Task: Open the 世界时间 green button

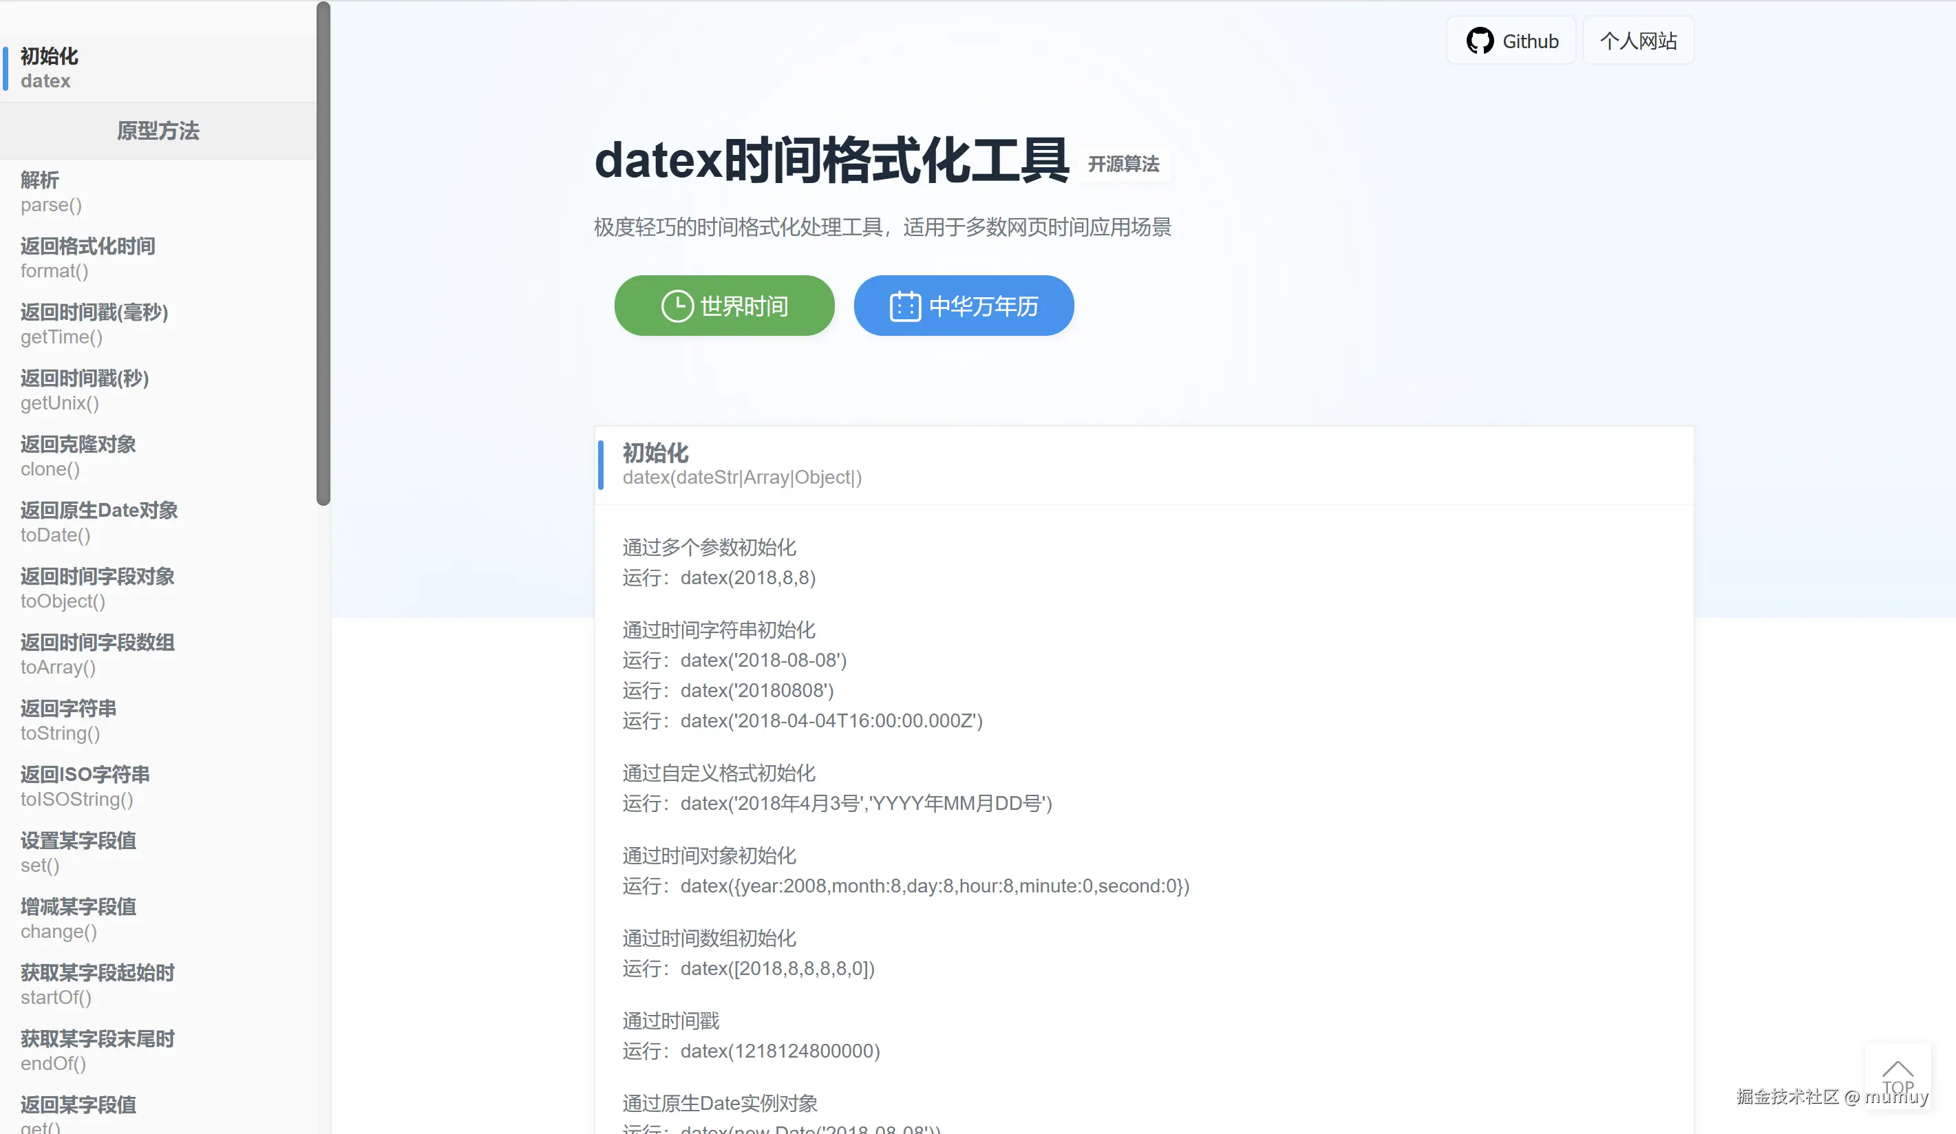Action: [723, 305]
